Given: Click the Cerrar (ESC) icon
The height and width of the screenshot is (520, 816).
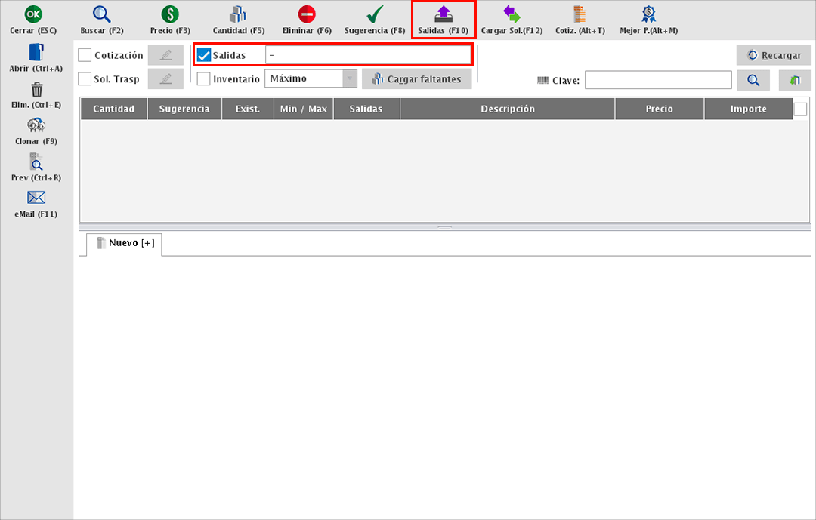Looking at the screenshot, I should [x=33, y=14].
